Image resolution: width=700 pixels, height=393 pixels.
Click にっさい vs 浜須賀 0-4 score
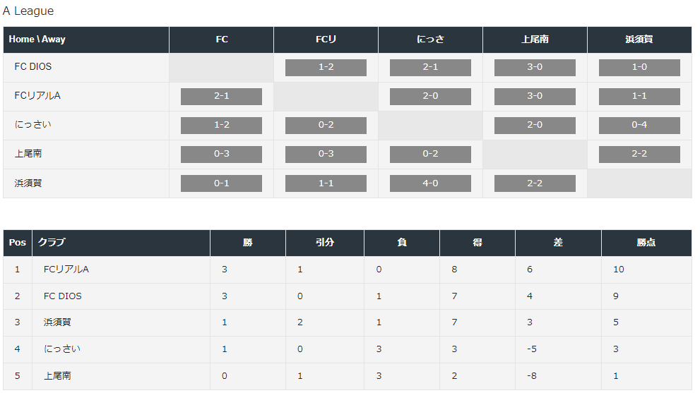639,126
